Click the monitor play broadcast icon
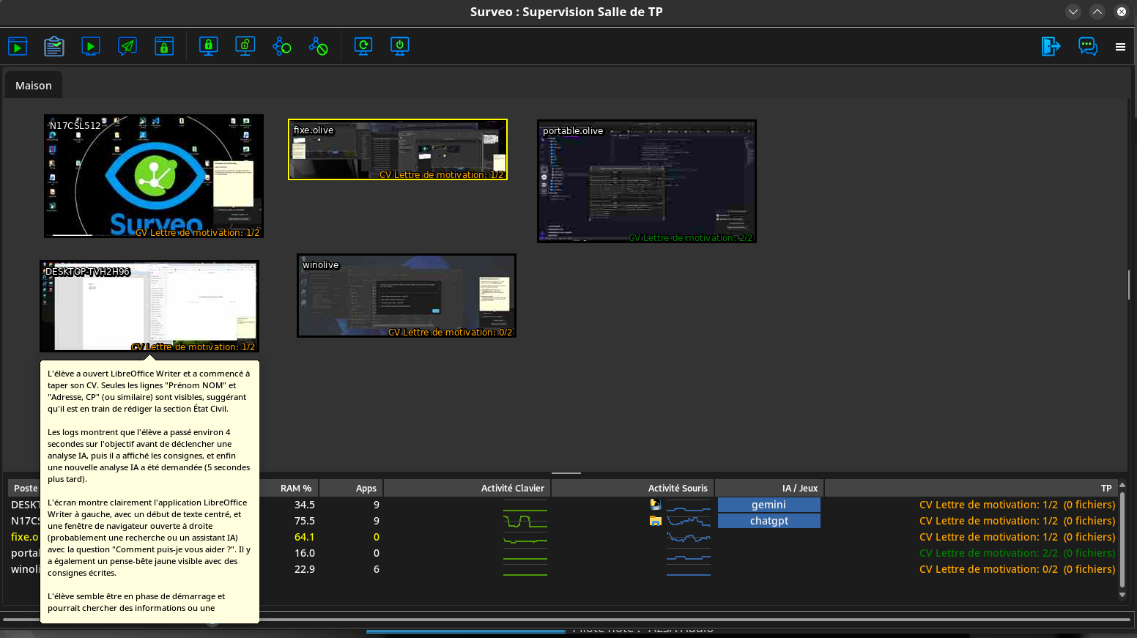 tap(91, 47)
